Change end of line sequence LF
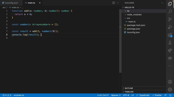The width and height of the screenshot is (174, 97). (x=133, y=95)
